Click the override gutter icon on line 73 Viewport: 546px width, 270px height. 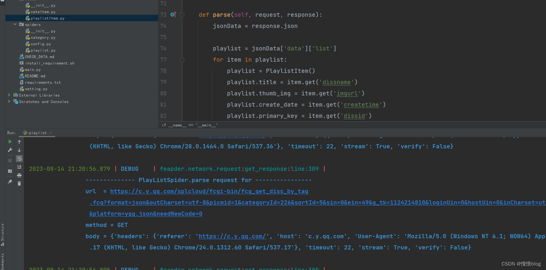coord(173,14)
